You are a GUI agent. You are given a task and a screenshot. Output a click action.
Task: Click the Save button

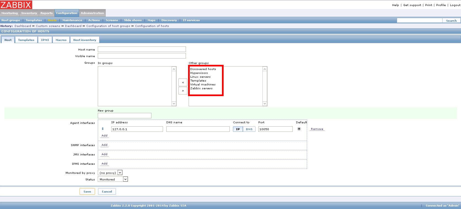(87, 191)
